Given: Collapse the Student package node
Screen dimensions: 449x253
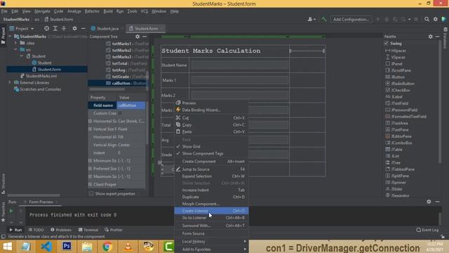Looking at the screenshot, I should (x=22, y=56).
